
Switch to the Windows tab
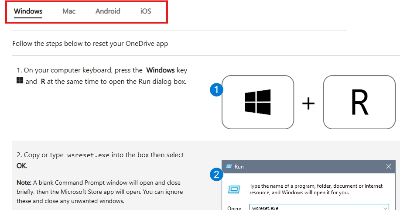(28, 11)
